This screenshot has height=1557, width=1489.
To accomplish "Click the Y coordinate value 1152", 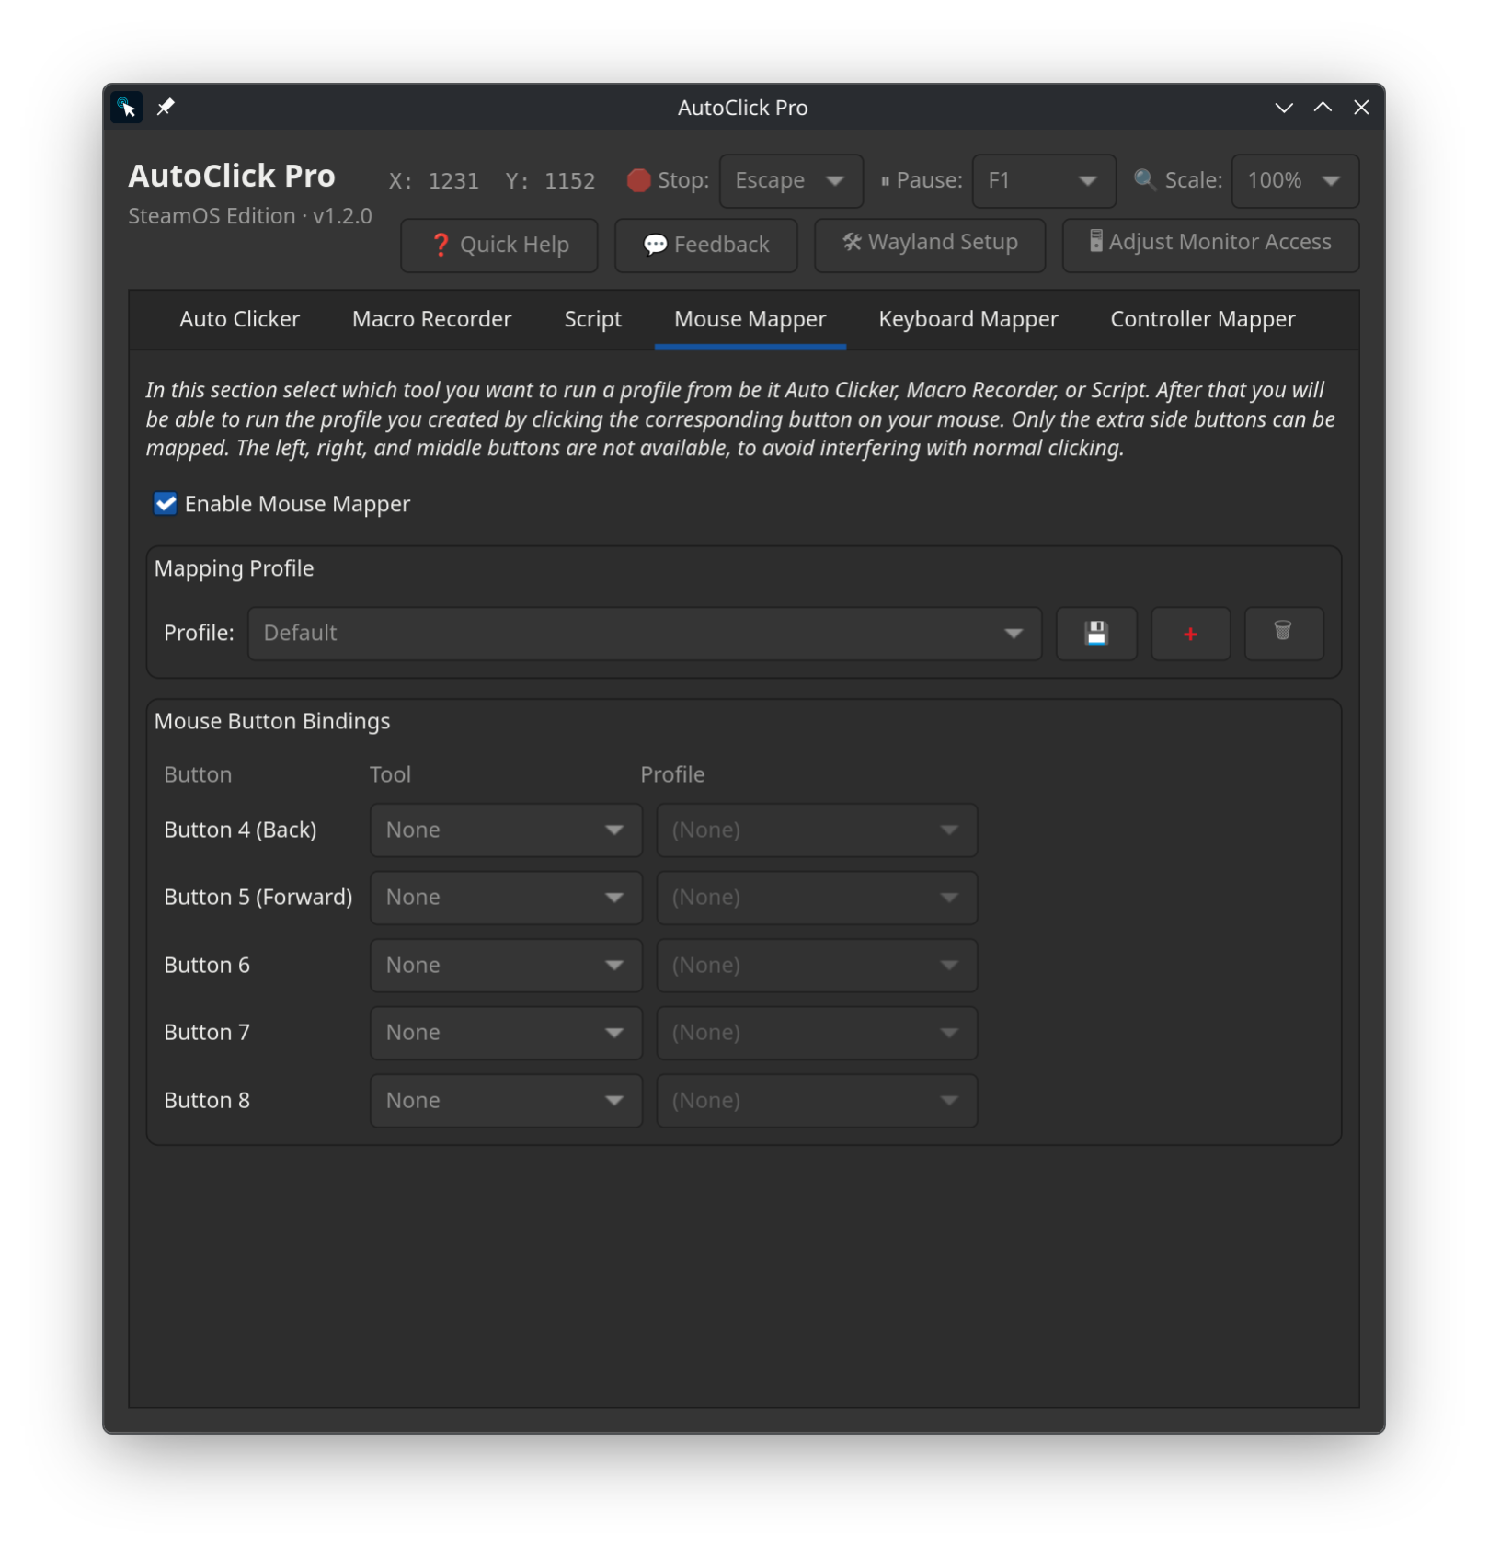I will click(569, 181).
